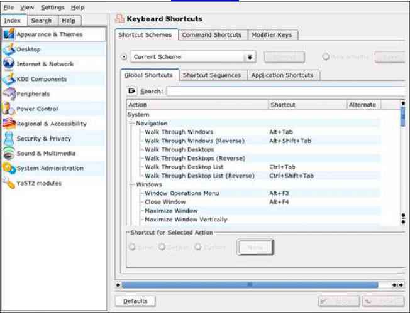Select the New scheme radio button
The height and width of the screenshot is (313, 410).
(x=326, y=57)
